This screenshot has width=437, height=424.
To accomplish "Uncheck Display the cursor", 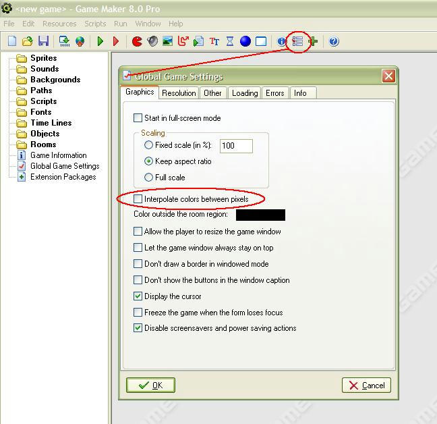I will (138, 296).
